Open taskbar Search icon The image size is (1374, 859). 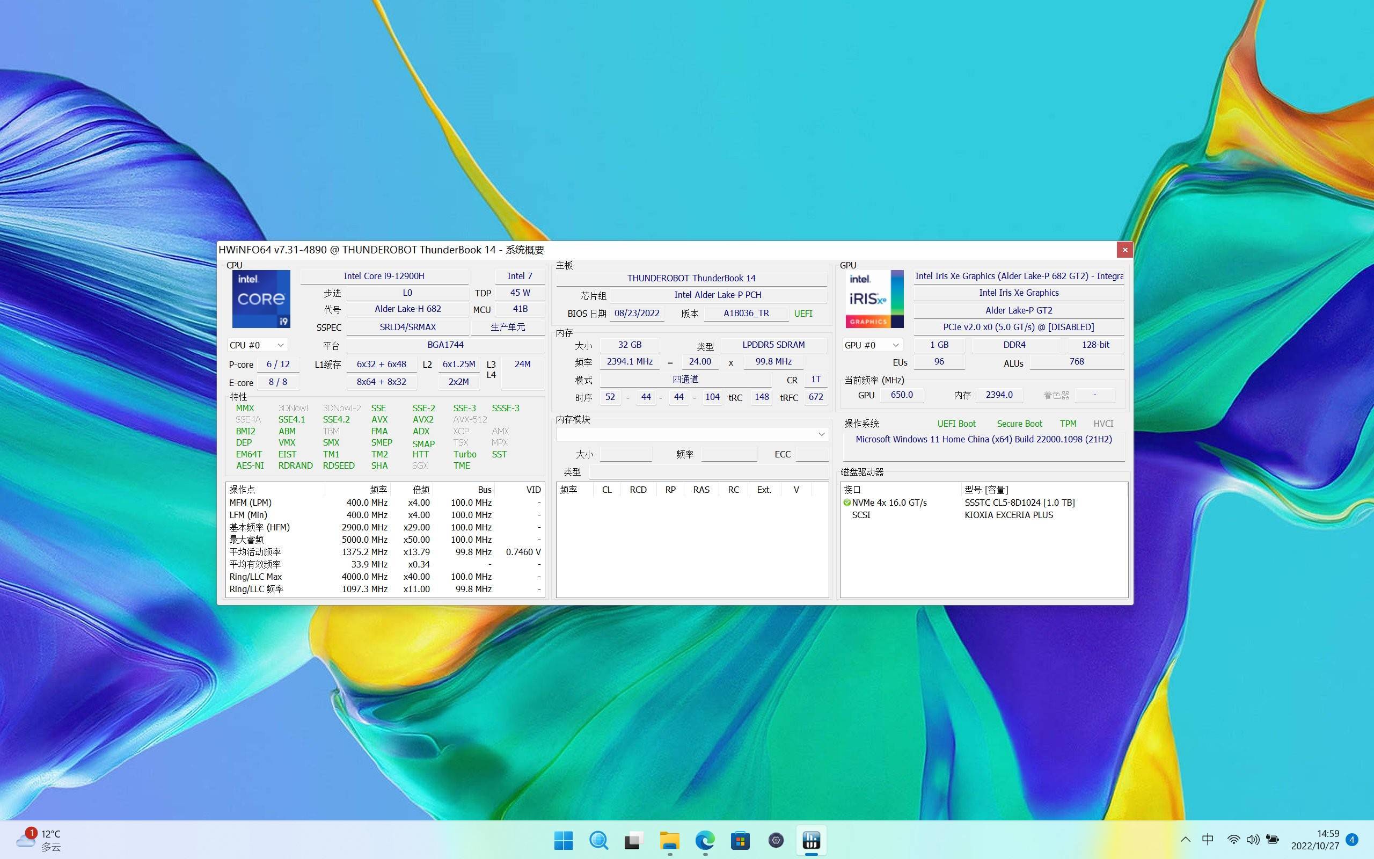point(598,840)
